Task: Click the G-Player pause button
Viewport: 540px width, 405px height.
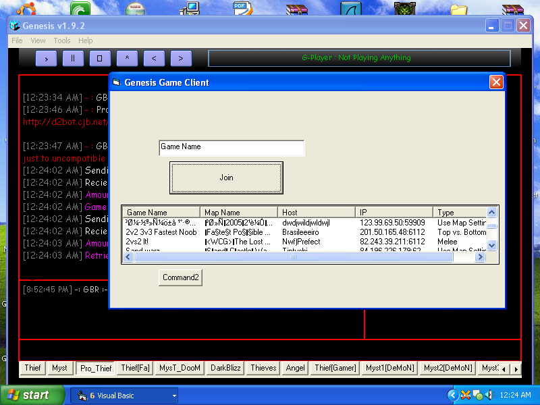Action: 73,58
